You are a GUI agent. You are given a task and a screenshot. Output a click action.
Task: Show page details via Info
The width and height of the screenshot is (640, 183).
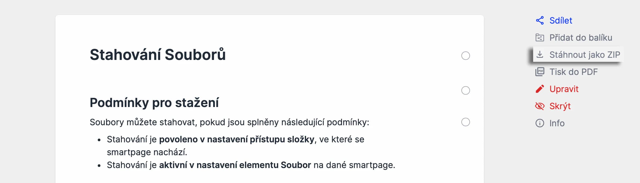tap(557, 123)
